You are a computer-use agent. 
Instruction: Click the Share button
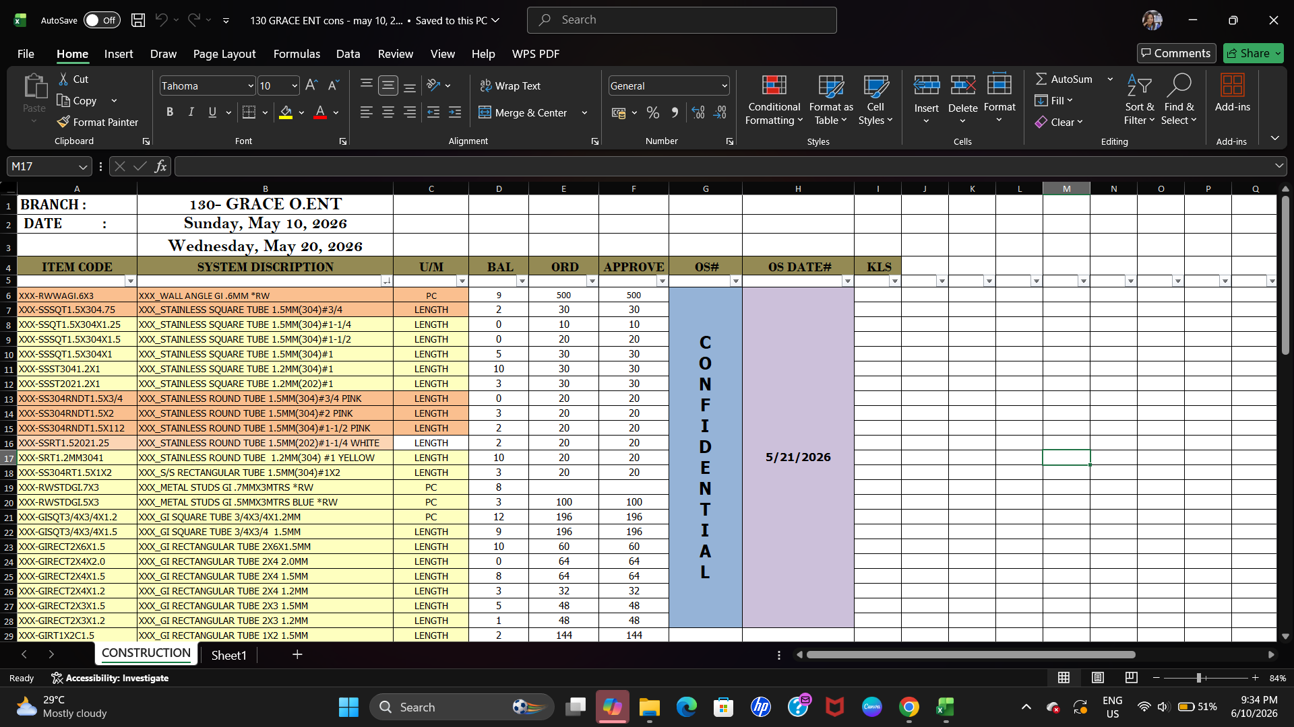coord(1254,53)
